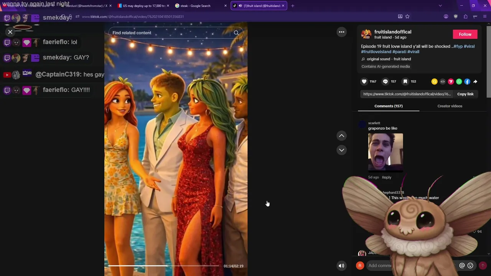Switch to the Stardust tweetsfromstar tab
This screenshot has height=276, width=491.
[x=85, y=6]
